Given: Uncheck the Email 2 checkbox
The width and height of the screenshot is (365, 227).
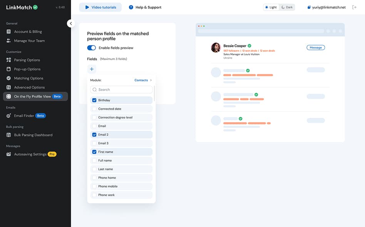Looking at the screenshot, I should (94, 134).
